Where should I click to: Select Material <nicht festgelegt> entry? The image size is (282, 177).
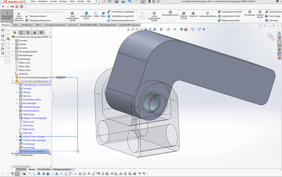tap(35, 118)
